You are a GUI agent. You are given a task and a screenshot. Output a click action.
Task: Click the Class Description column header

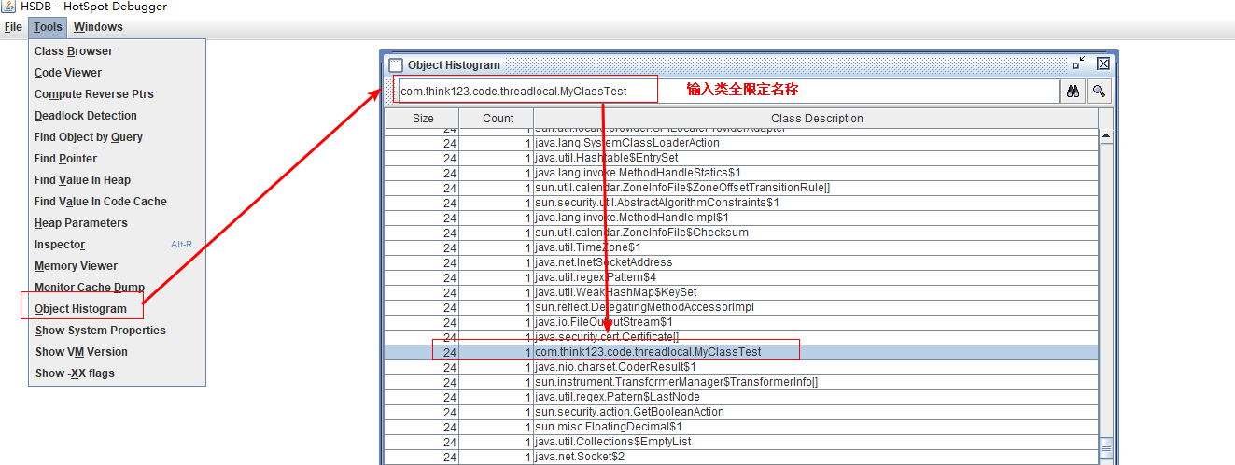(x=816, y=119)
